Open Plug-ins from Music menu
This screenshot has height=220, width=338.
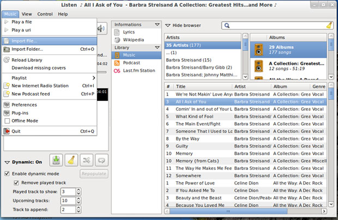pos(50,113)
